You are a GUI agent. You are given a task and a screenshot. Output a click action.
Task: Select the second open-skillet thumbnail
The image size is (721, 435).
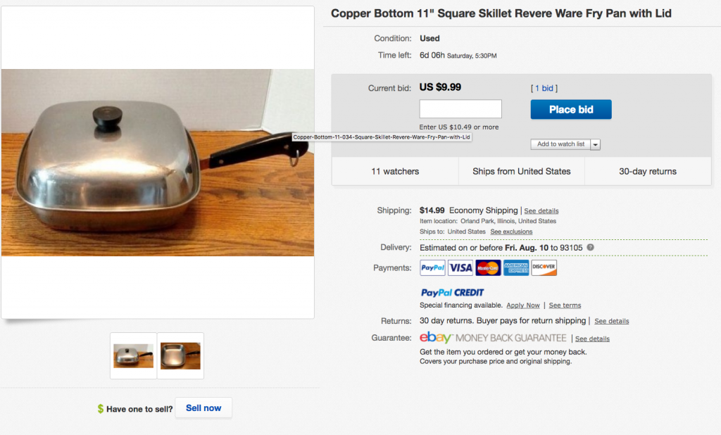tap(180, 356)
